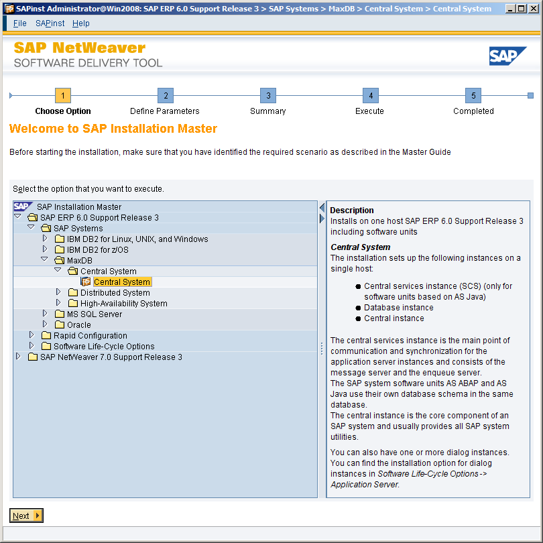Select the highlighted Central System option
The image size is (543, 543).
(x=122, y=282)
